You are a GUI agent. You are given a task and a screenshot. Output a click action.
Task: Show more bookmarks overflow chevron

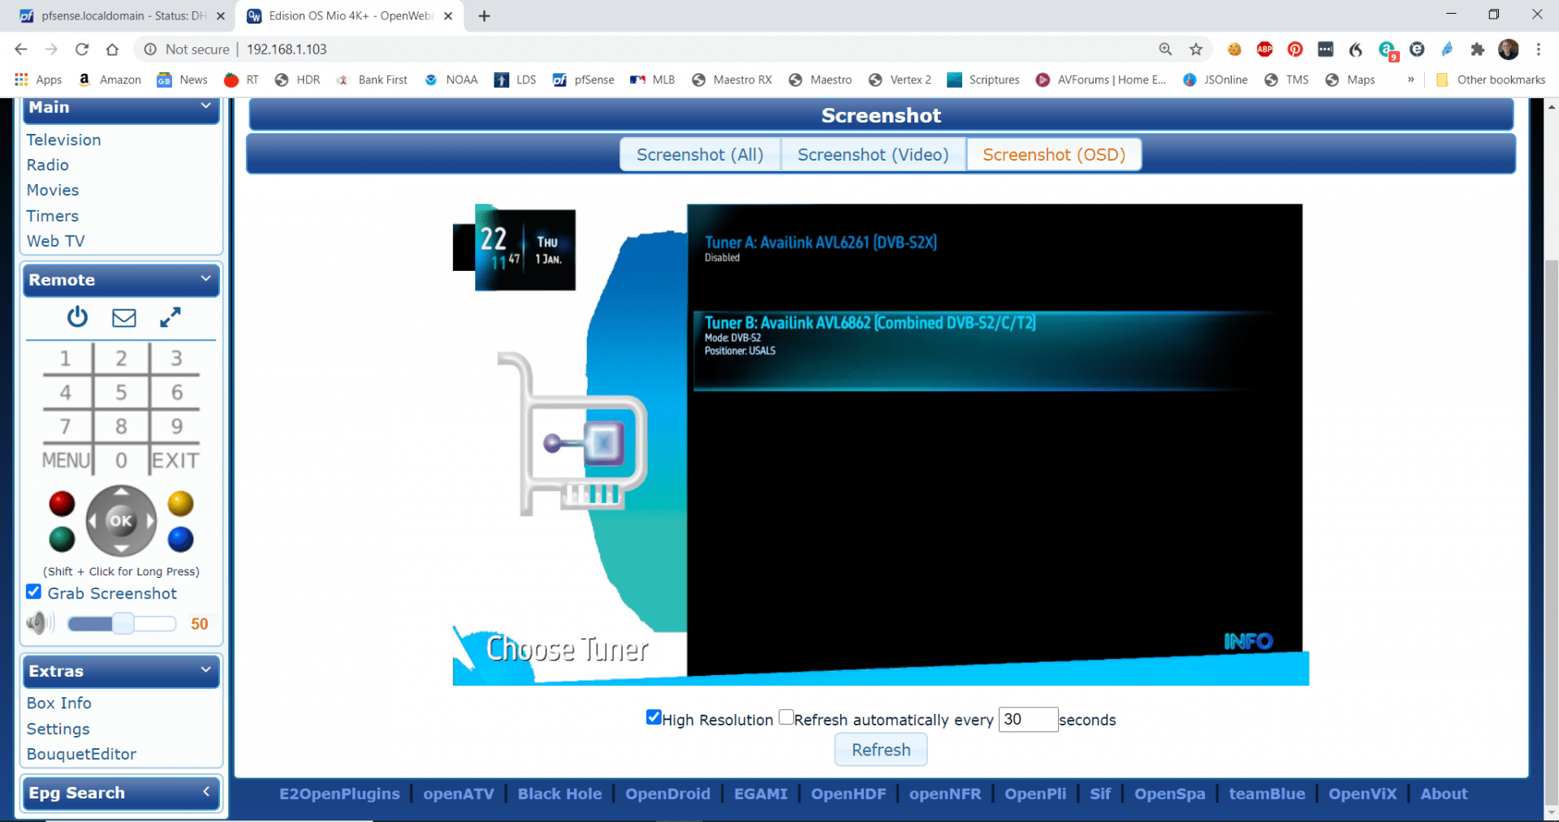coord(1411,80)
